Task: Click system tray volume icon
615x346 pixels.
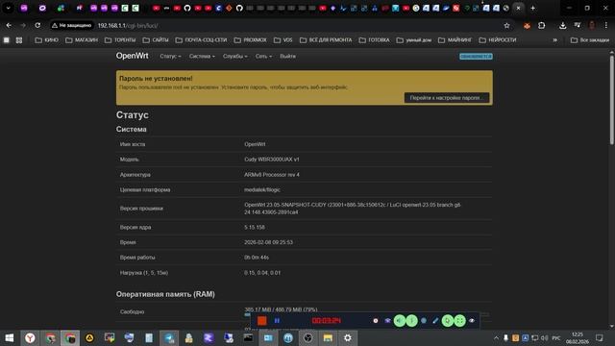Action: 545,337
